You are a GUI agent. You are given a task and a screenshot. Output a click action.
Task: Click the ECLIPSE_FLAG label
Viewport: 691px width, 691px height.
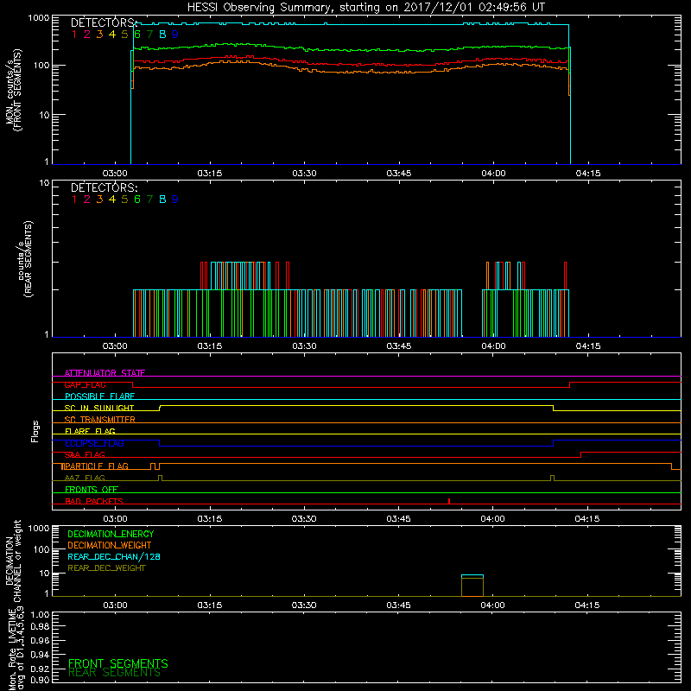click(94, 443)
